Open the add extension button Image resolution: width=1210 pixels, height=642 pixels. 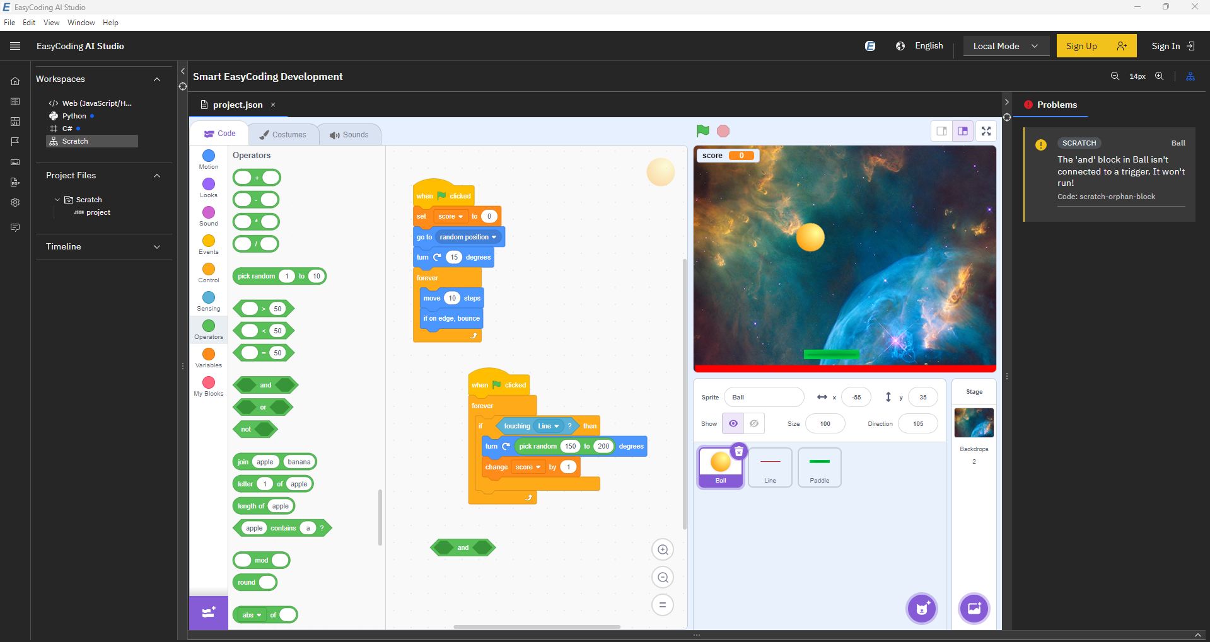(x=209, y=612)
